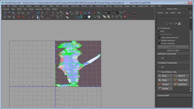Click the first toolbar icon under Polygons menu
Image resolution: width=194 pixels, height=109 pixels.
click(x=5, y=13)
